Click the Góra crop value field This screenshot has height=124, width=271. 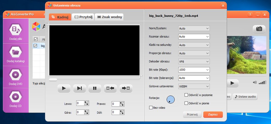[x=80, y=112]
